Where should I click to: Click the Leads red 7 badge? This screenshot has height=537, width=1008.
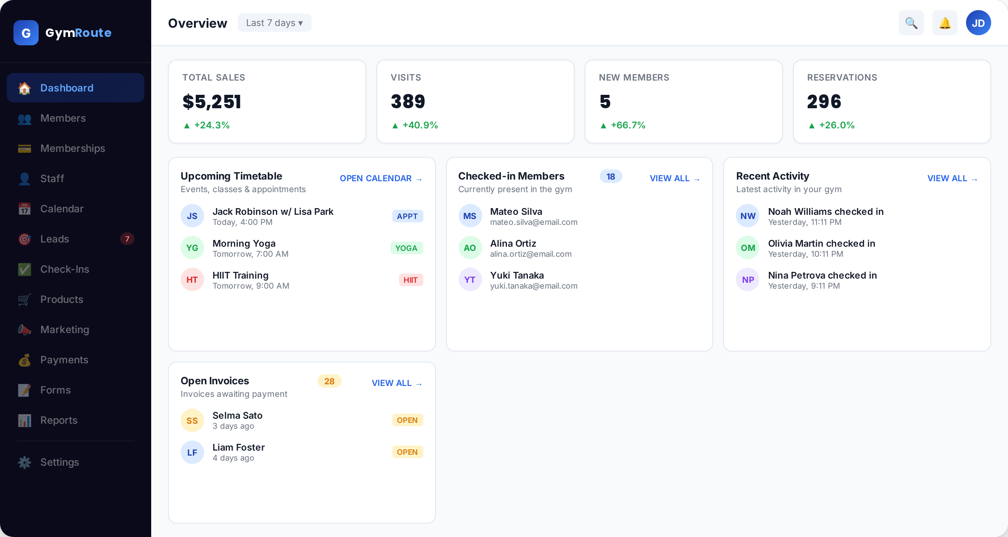click(127, 239)
